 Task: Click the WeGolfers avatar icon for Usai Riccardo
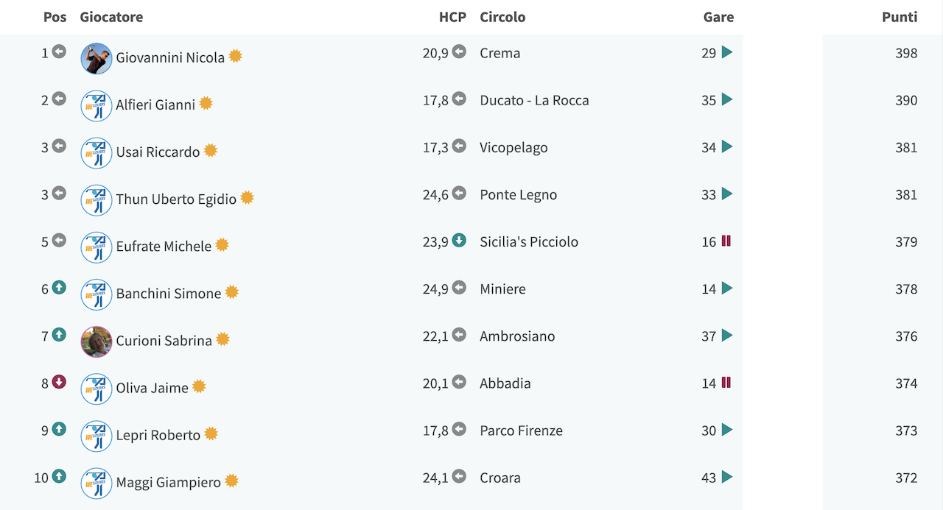(97, 152)
